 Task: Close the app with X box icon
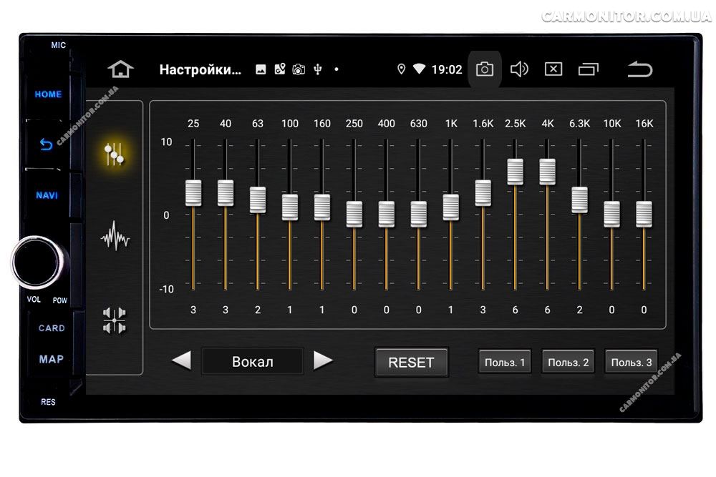click(x=553, y=69)
